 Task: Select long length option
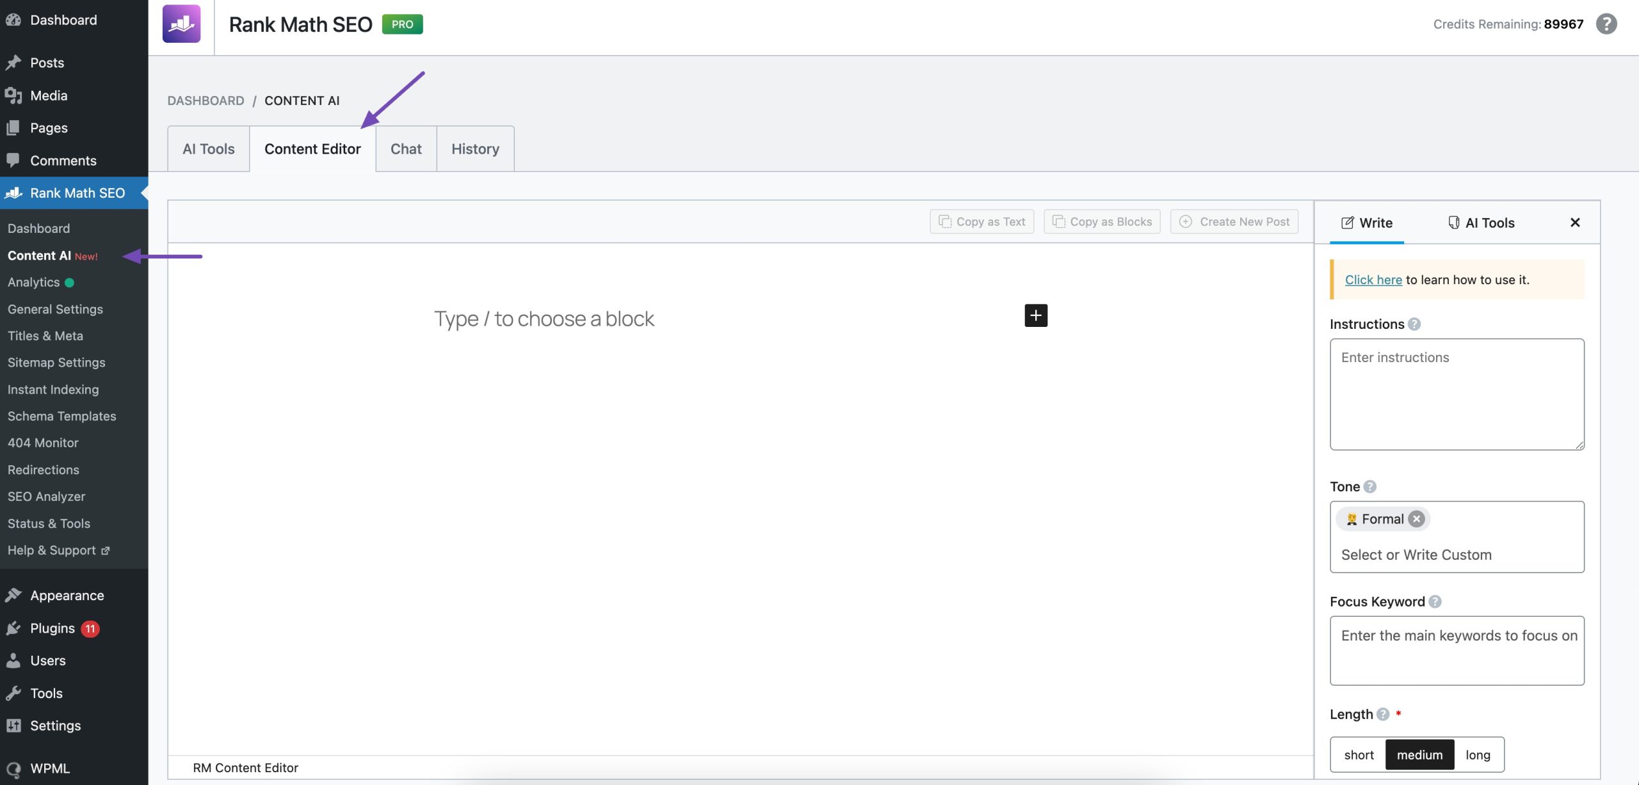(1478, 755)
